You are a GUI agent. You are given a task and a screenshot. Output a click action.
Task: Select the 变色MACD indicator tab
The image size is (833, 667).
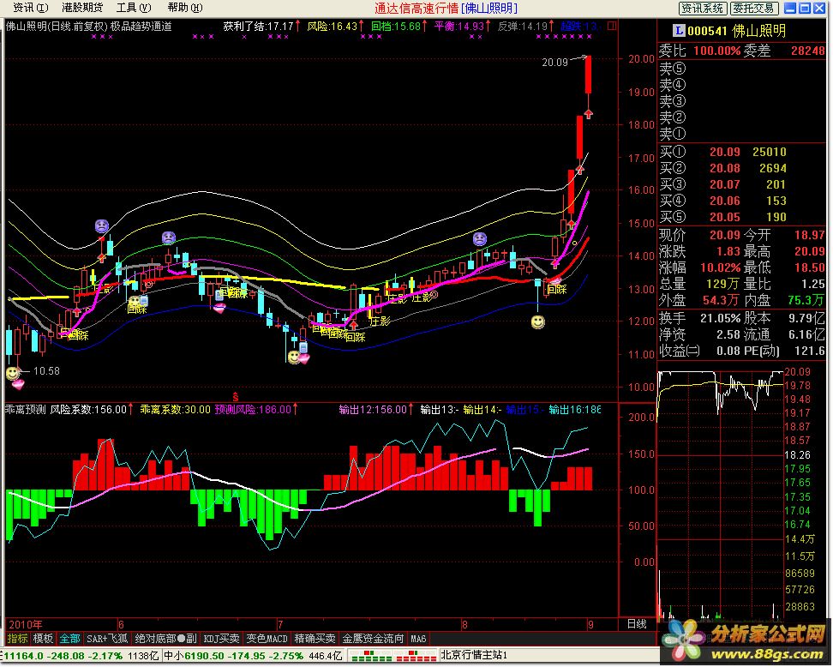tap(267, 639)
